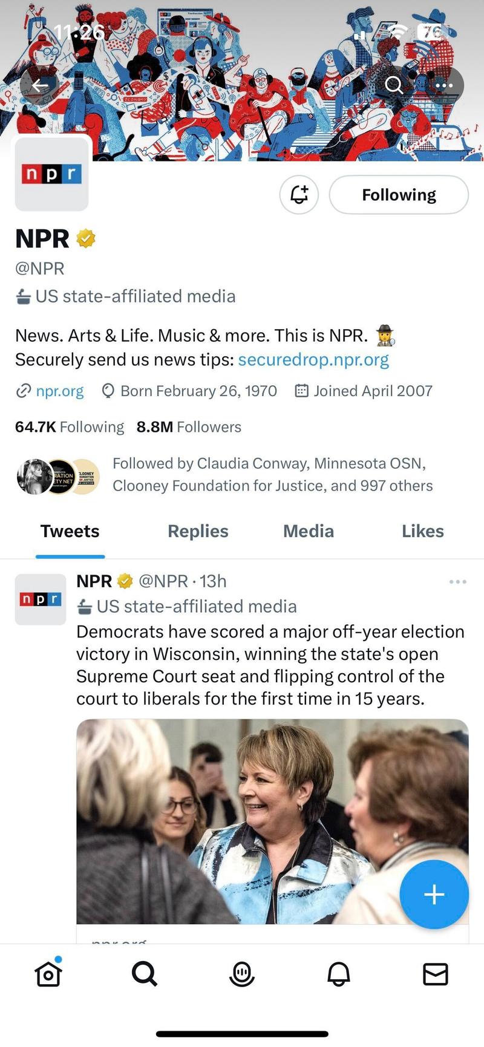Open the securedrop.npr.org news tips link
Screen dimensions: 484x1047
coord(315,359)
